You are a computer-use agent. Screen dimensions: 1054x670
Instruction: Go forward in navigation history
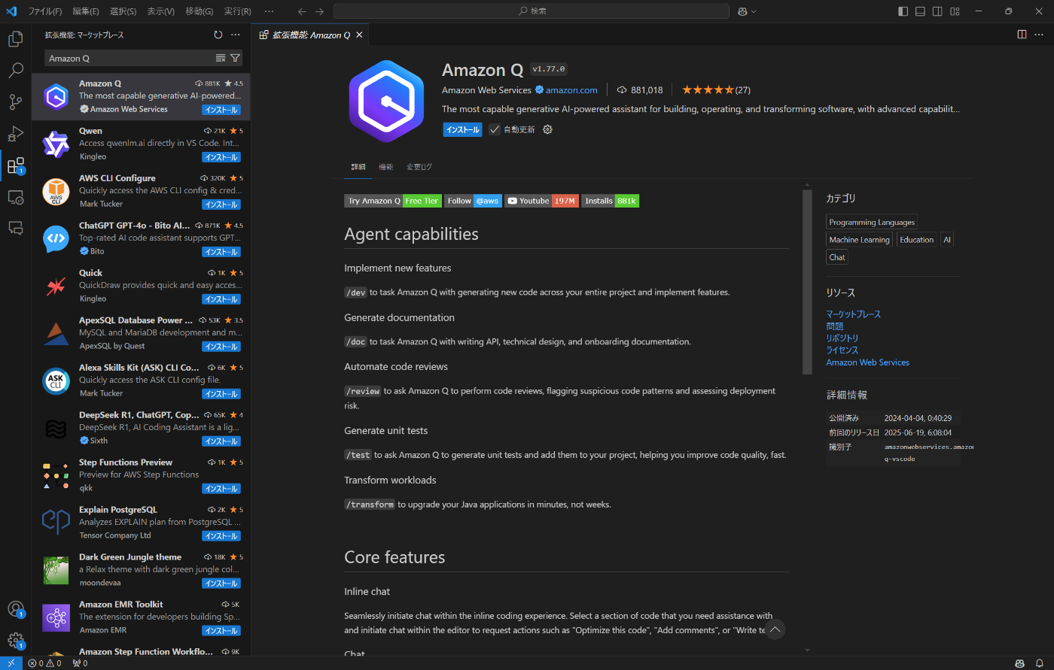[x=319, y=11]
